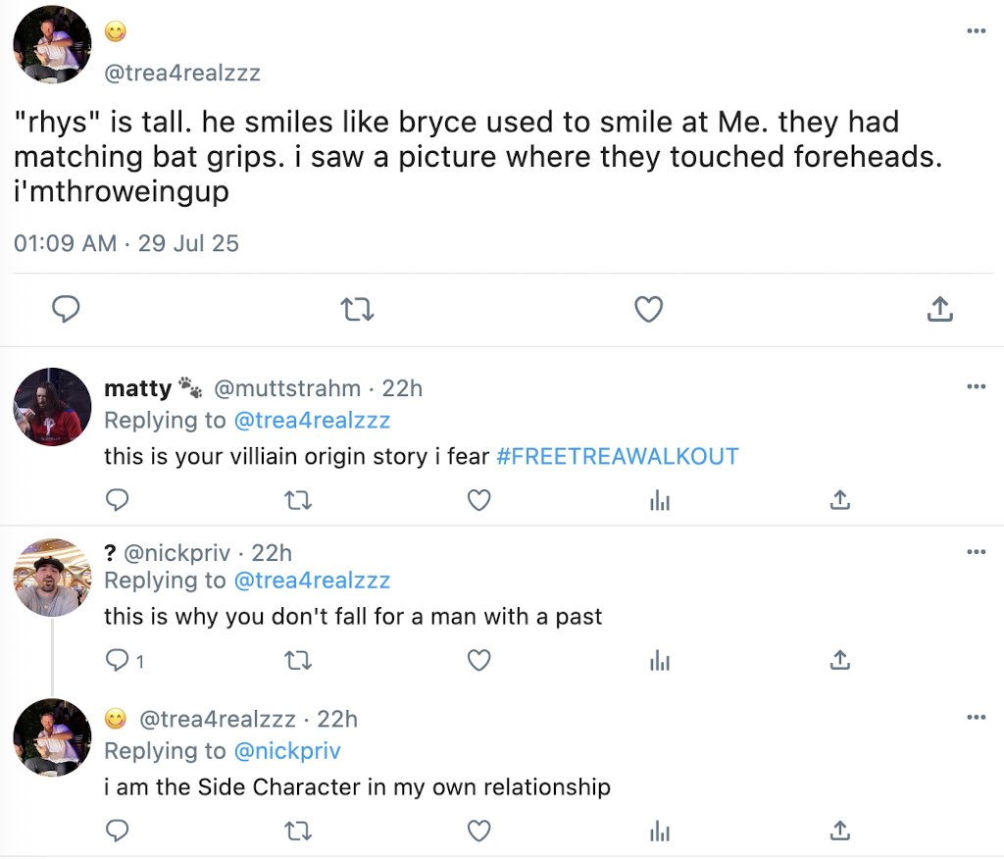
Task: Open more options on matty's reply
Action: (975, 386)
